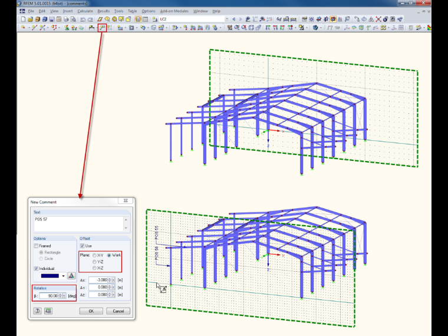Undo the last action
448x336 pixels.
click(x=83, y=19)
